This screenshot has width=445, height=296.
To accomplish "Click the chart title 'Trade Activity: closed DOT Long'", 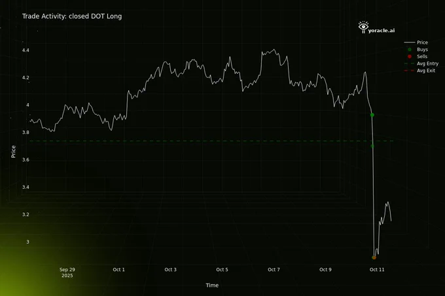I will point(72,16).
